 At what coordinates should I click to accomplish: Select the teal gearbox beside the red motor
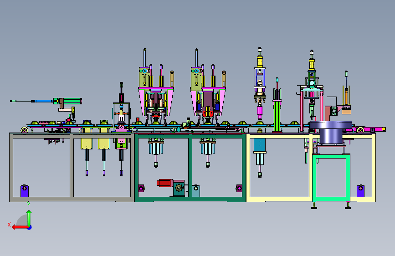[179, 188]
